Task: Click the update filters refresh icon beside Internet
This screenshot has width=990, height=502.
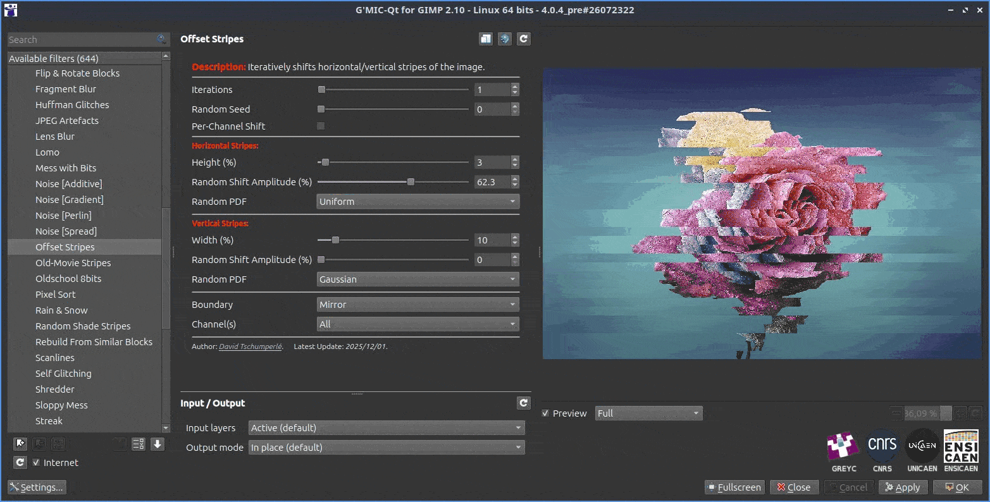Action: click(20, 462)
